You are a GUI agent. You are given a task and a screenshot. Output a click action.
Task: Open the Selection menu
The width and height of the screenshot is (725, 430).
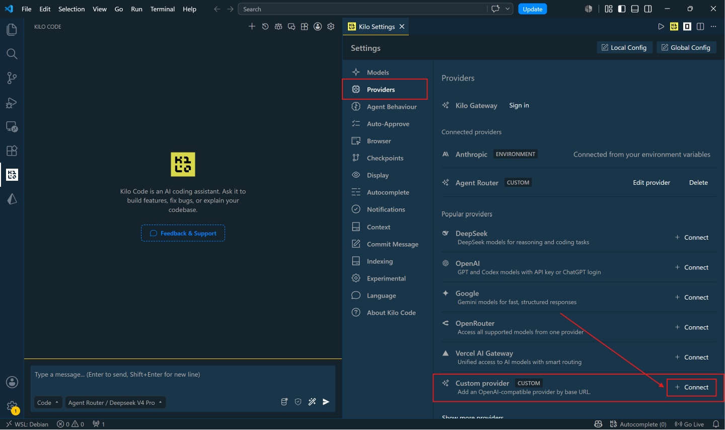(71, 9)
